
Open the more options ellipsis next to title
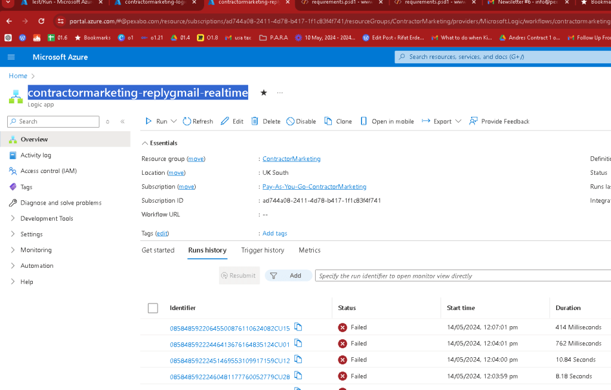(x=280, y=92)
